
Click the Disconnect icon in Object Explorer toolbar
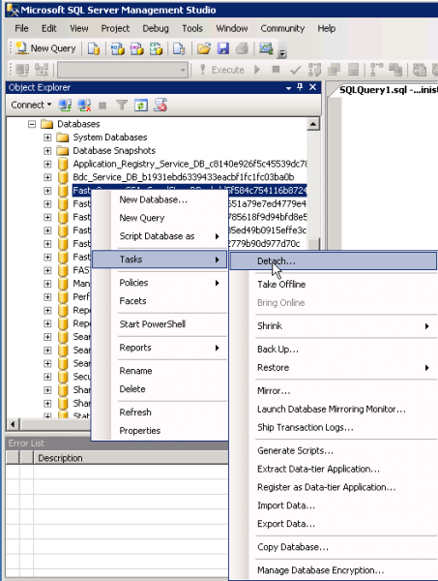coord(84,106)
